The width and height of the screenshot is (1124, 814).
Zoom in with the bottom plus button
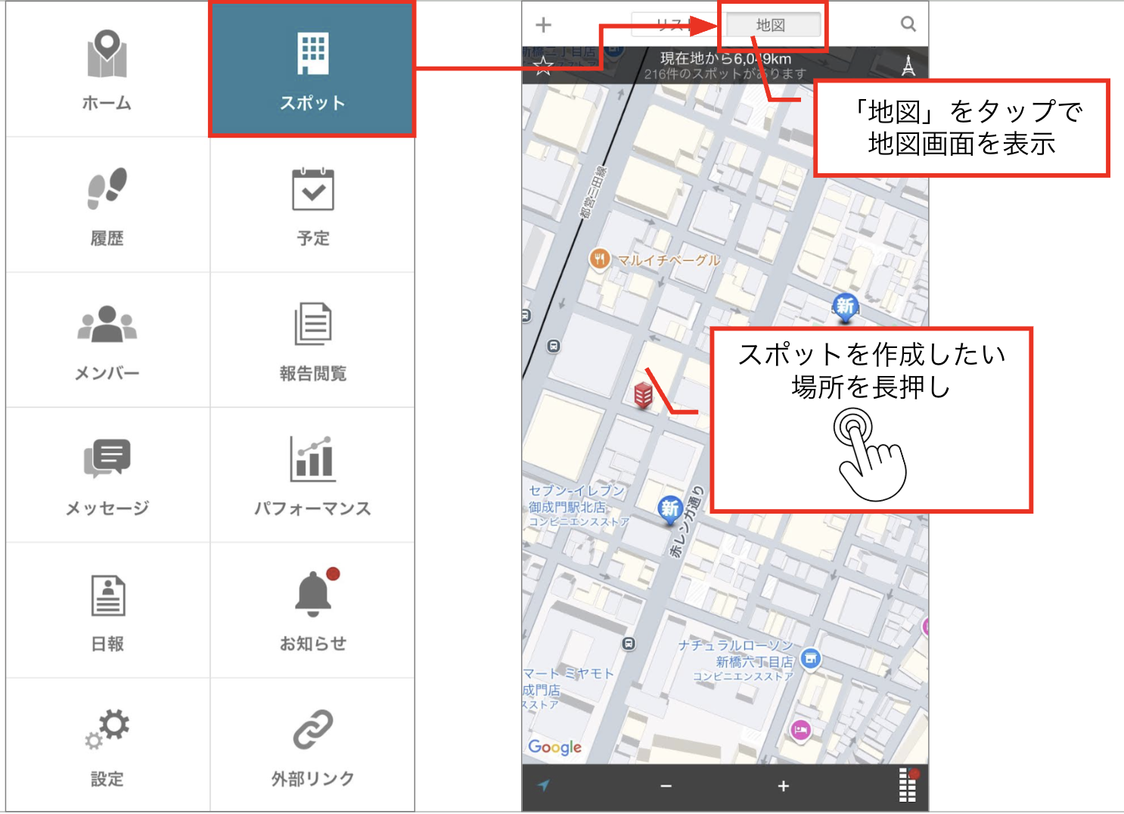(784, 787)
